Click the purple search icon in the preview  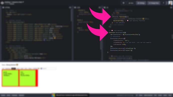pyautogui.click(x=41, y=68)
